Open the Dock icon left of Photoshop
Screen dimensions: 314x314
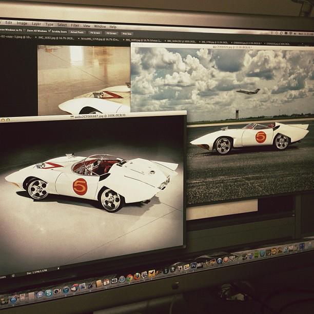(x=187, y=267)
